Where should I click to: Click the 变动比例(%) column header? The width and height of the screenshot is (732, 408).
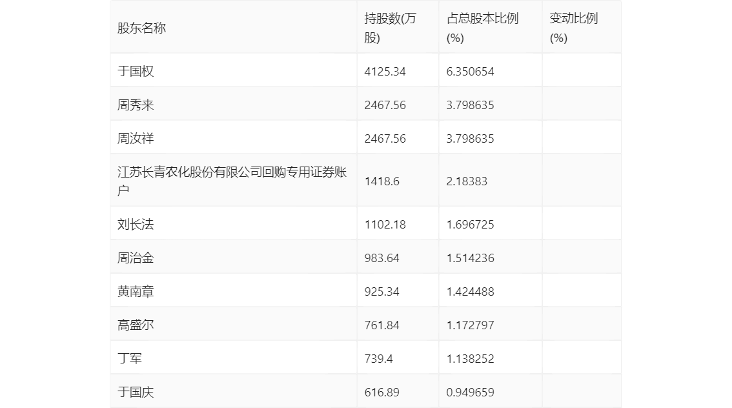click(x=573, y=28)
